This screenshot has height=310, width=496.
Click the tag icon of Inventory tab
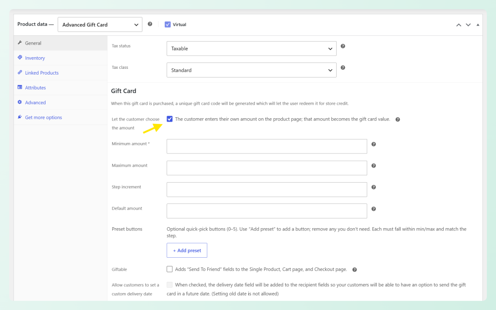coord(20,58)
